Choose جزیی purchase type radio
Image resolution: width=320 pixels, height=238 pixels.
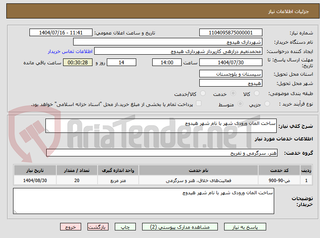(x=267, y=104)
